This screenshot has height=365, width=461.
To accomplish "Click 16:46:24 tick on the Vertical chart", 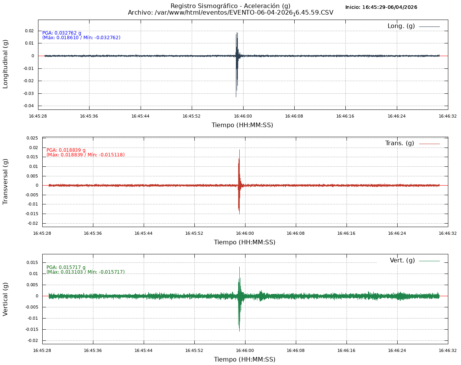I will click(397, 350).
